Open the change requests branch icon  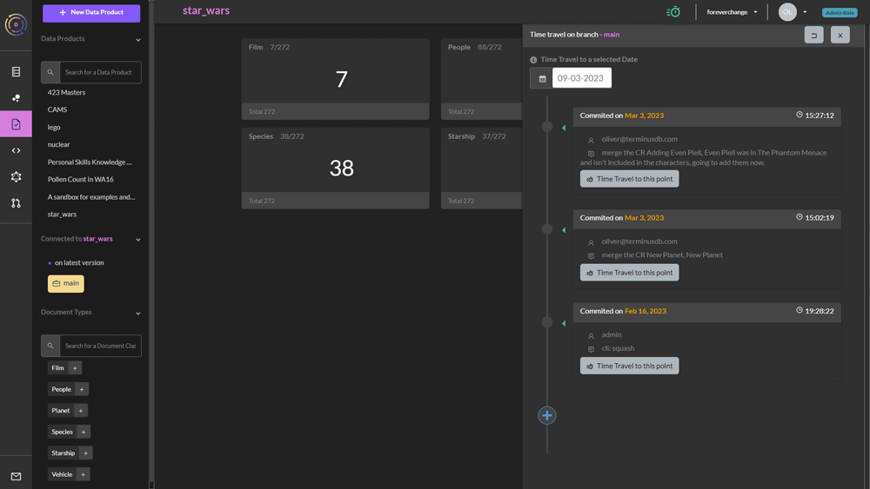point(16,203)
